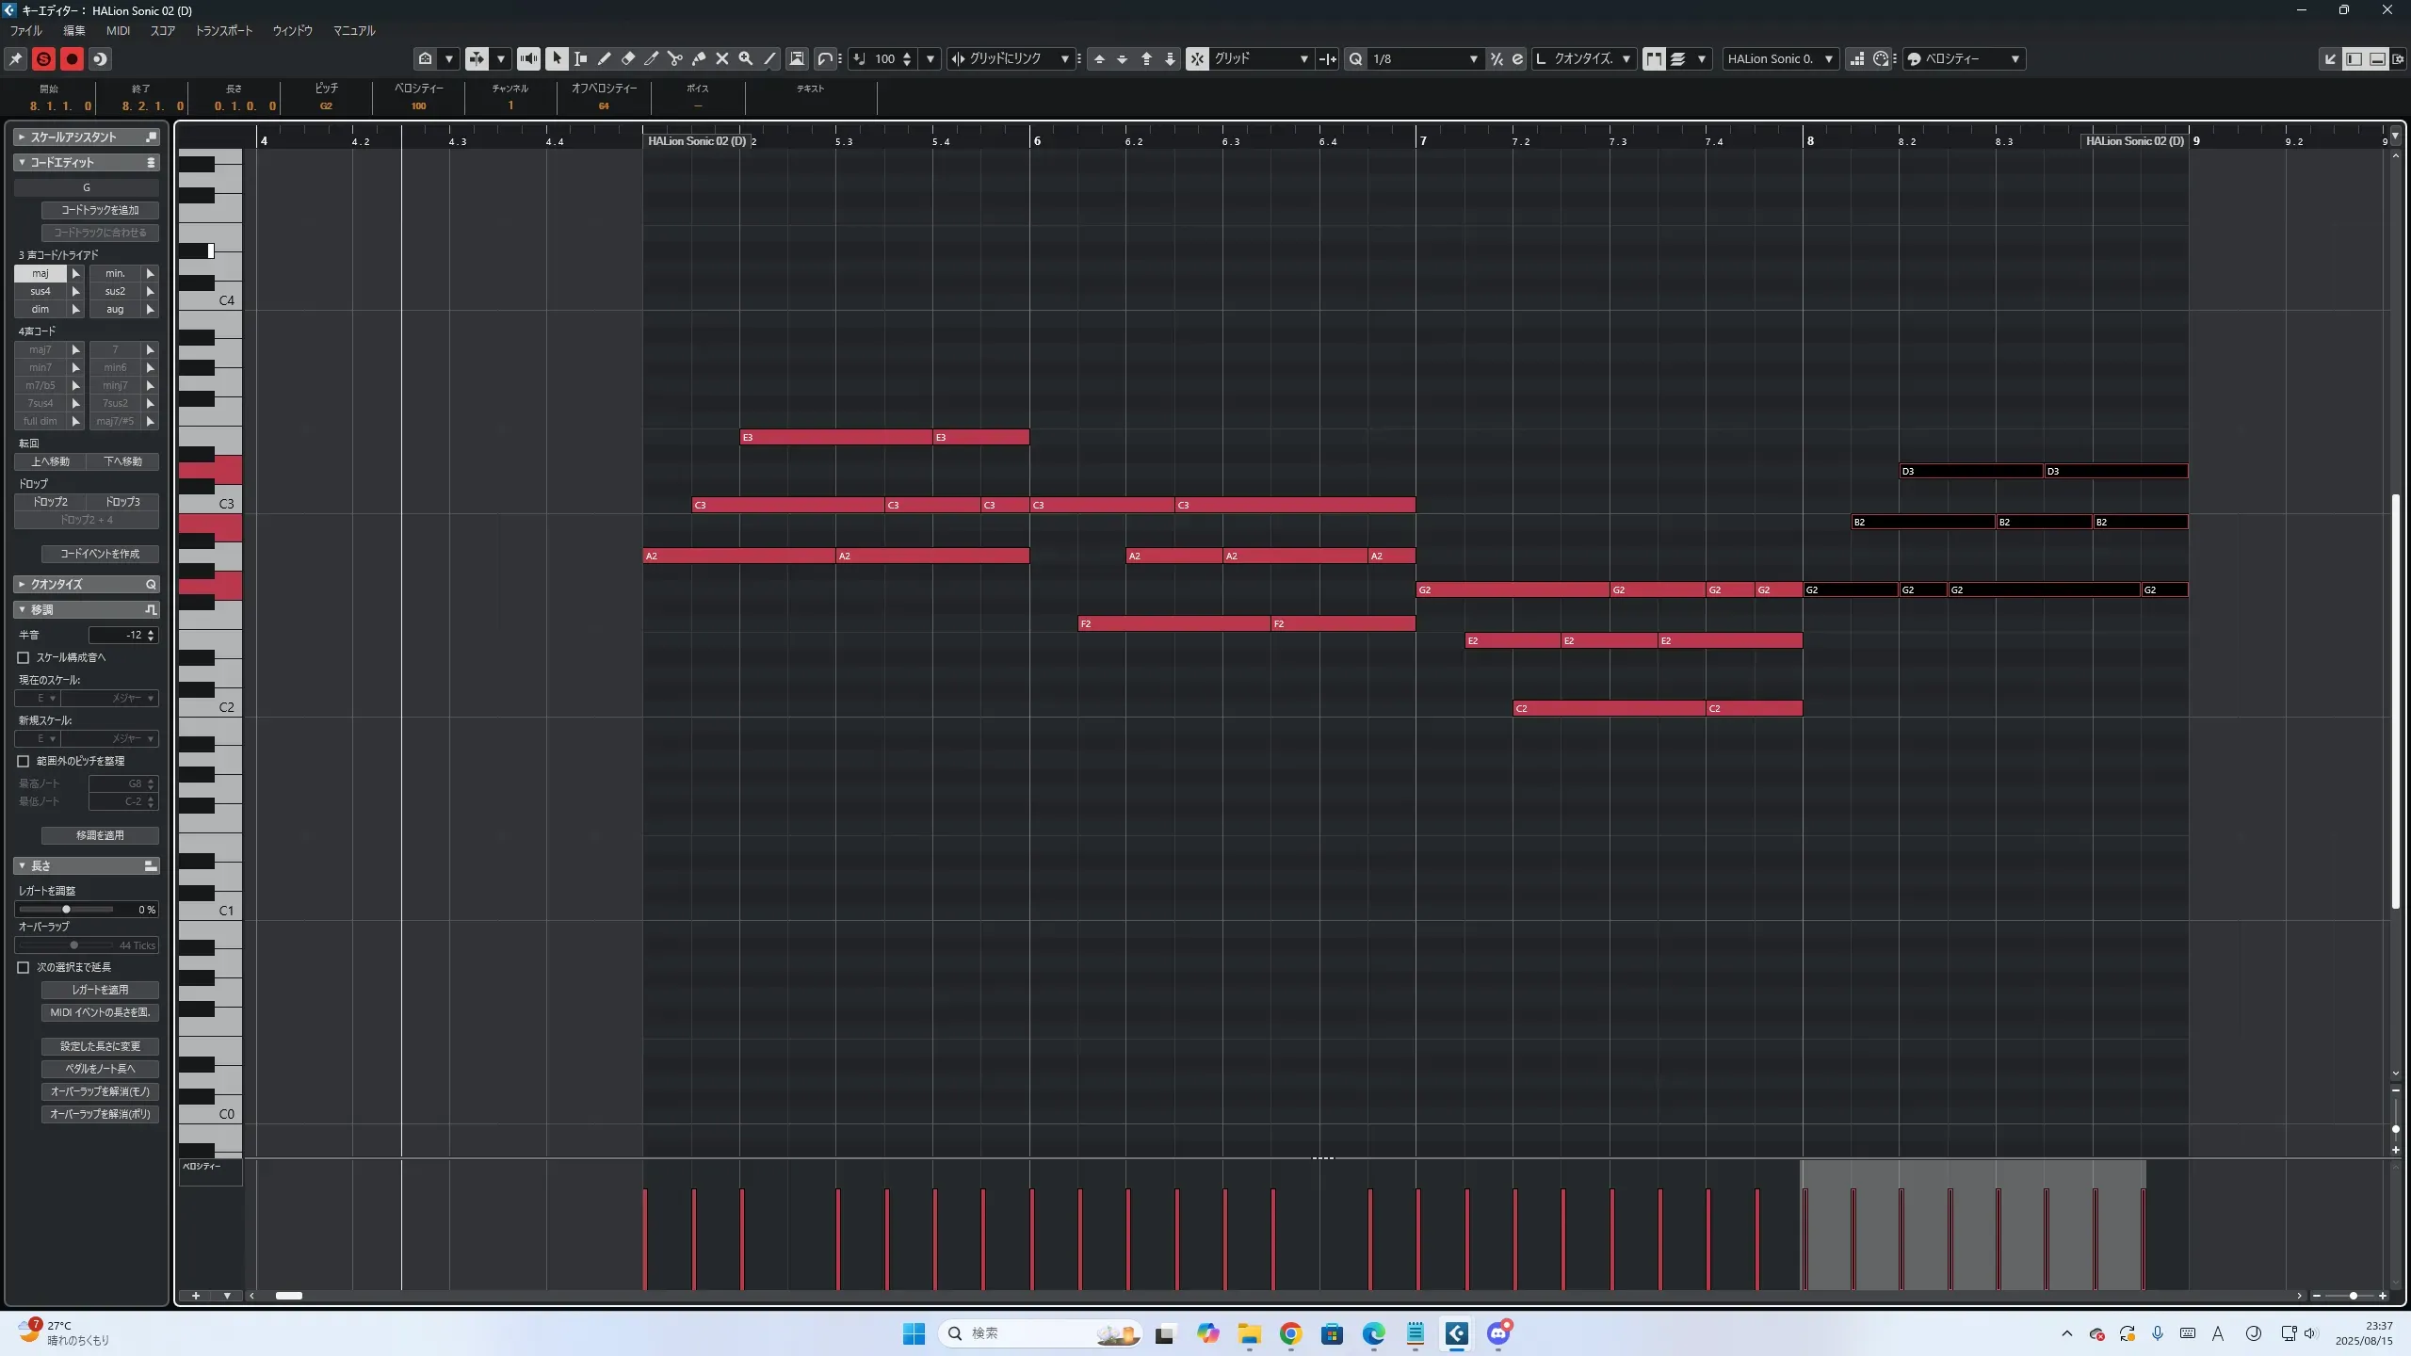Select the Erase tool

click(628, 58)
